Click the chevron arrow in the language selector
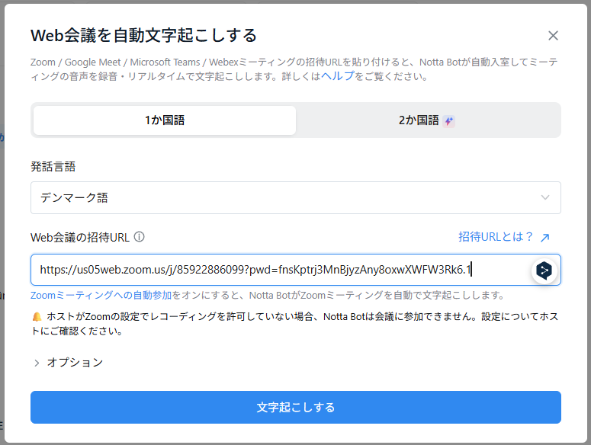The height and width of the screenshot is (445, 591). click(x=544, y=198)
